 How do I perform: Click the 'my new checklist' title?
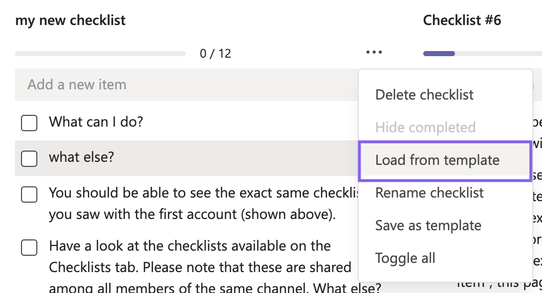[x=71, y=20]
